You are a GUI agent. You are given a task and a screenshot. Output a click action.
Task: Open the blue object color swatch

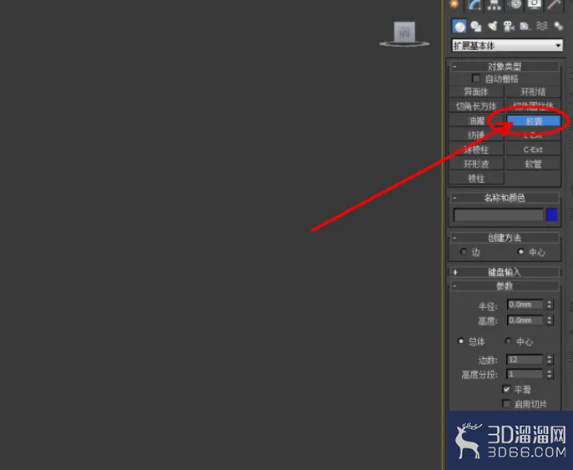click(x=552, y=215)
